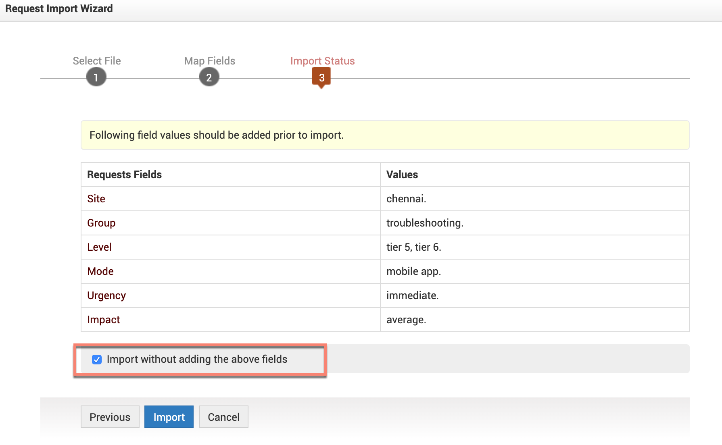Click the 'Import without adding the above fields' label
722x445 pixels.
(197, 359)
